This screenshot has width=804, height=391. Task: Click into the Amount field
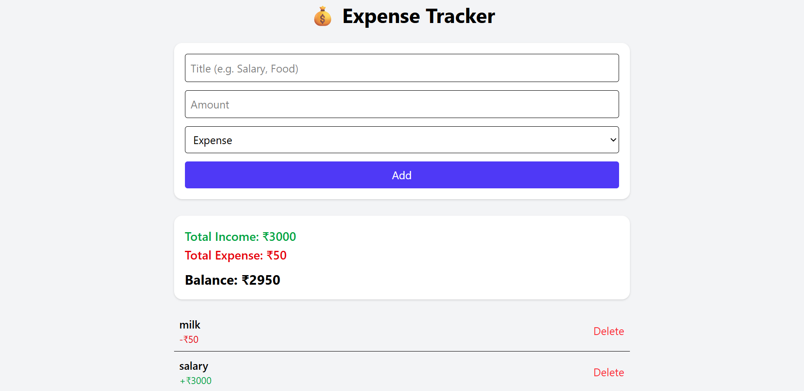402,105
